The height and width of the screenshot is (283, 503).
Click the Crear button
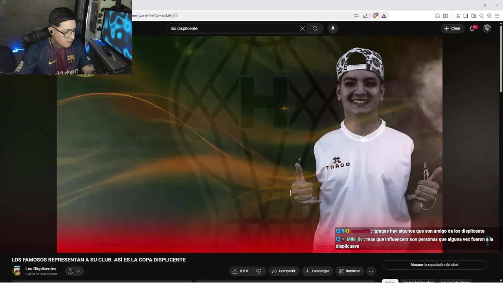(x=452, y=28)
